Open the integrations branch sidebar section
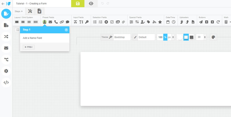The width and height of the screenshot is (231, 117). click(6, 60)
